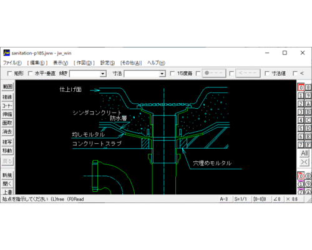Select circled layer group 0
The height and width of the screenshot is (250, 312).
(301, 176)
